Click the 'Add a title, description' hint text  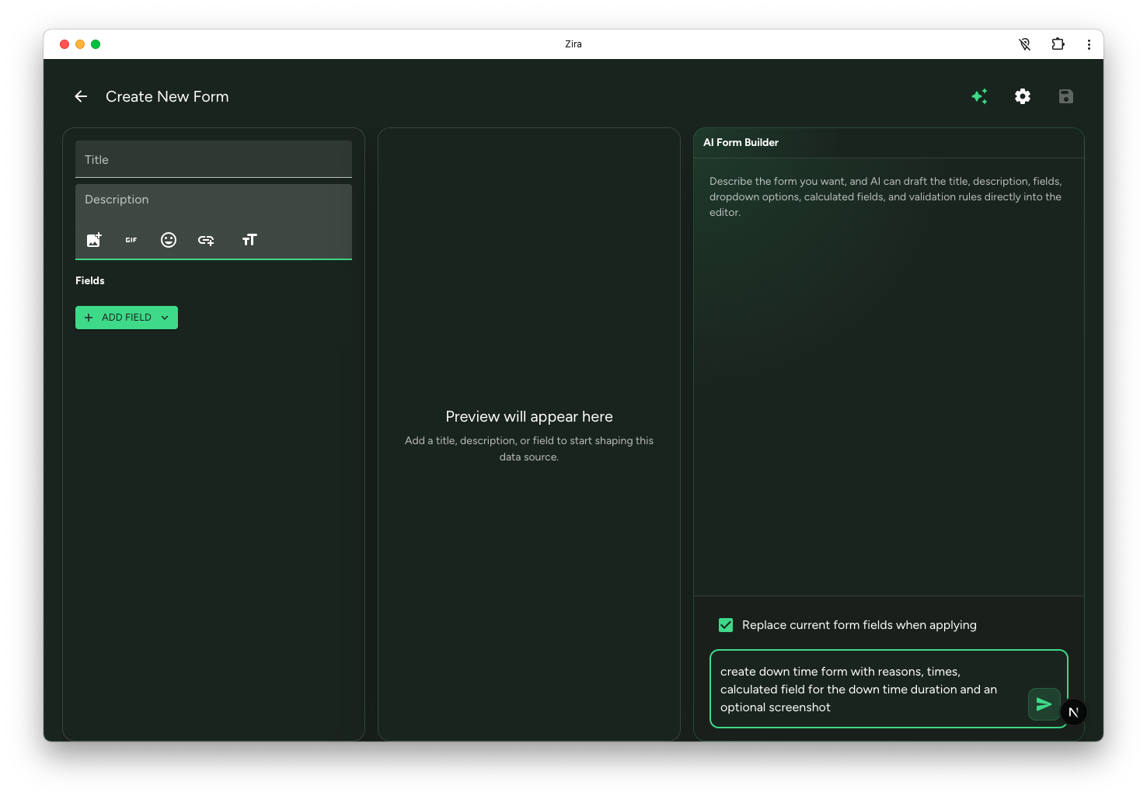[x=529, y=449]
